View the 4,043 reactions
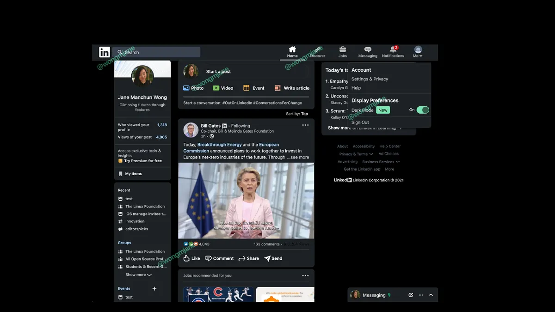This screenshot has height=312, width=555. pos(197,244)
